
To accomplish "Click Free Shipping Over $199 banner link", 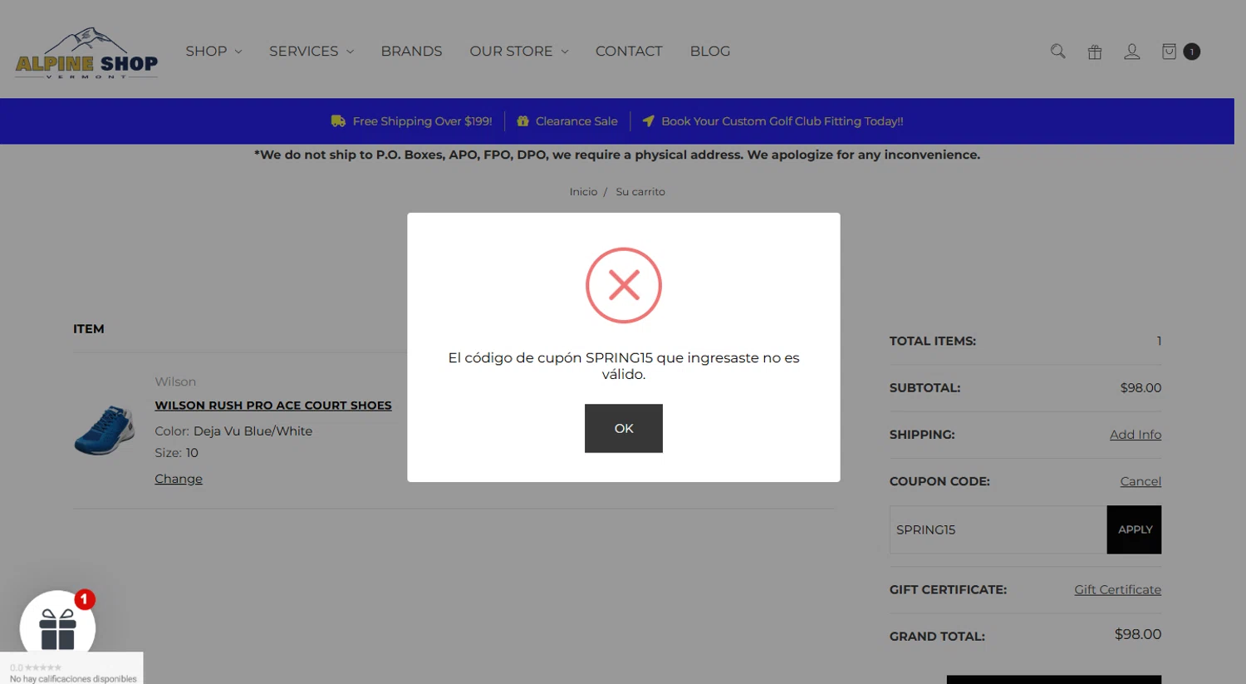I will 422,121.
